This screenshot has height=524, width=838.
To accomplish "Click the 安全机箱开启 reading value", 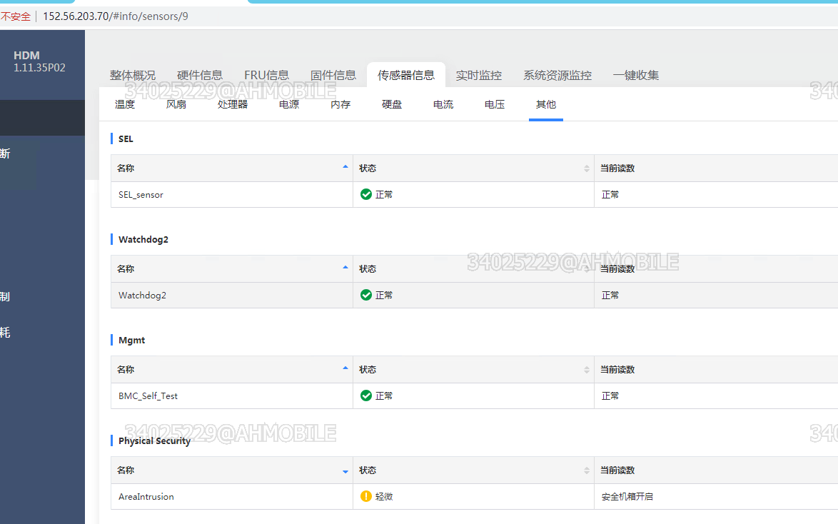I will click(627, 497).
